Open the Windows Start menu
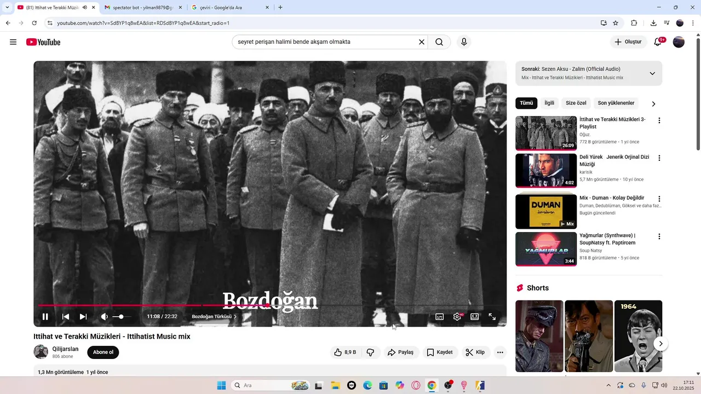701x394 pixels. pyautogui.click(x=221, y=385)
